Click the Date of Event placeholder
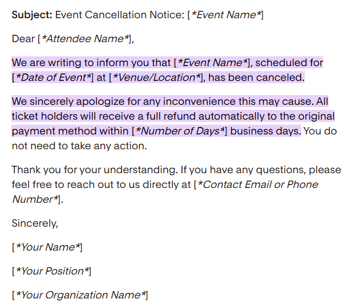 [52, 77]
